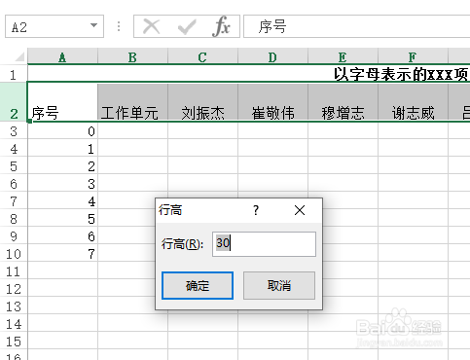470x360 pixels.
Task: Select column B header
Action: 132,57
